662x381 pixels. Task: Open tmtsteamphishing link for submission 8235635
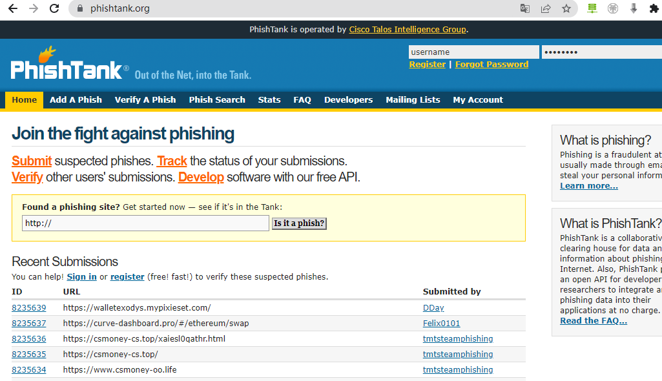pyautogui.click(x=458, y=355)
